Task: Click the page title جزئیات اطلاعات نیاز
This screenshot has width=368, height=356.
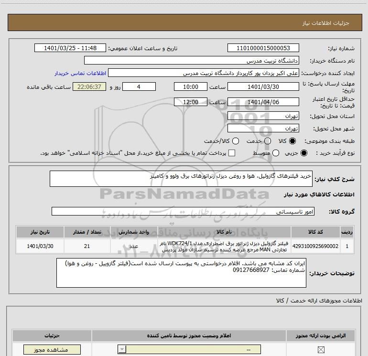Action: point(326,23)
